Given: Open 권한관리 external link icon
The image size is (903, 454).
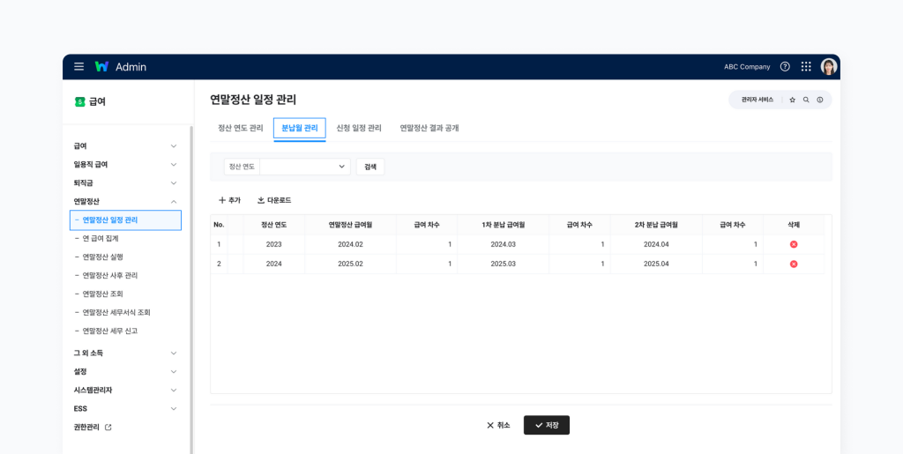Looking at the screenshot, I should (108, 428).
